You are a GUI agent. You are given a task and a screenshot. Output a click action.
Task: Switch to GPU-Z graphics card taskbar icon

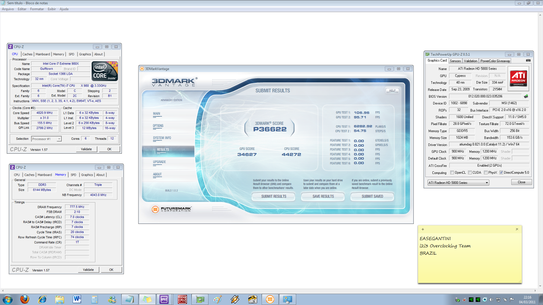coord(200,299)
